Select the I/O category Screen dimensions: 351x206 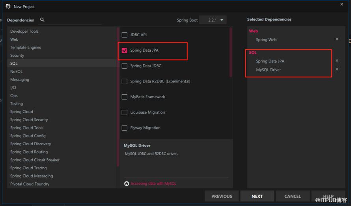(x=62, y=88)
